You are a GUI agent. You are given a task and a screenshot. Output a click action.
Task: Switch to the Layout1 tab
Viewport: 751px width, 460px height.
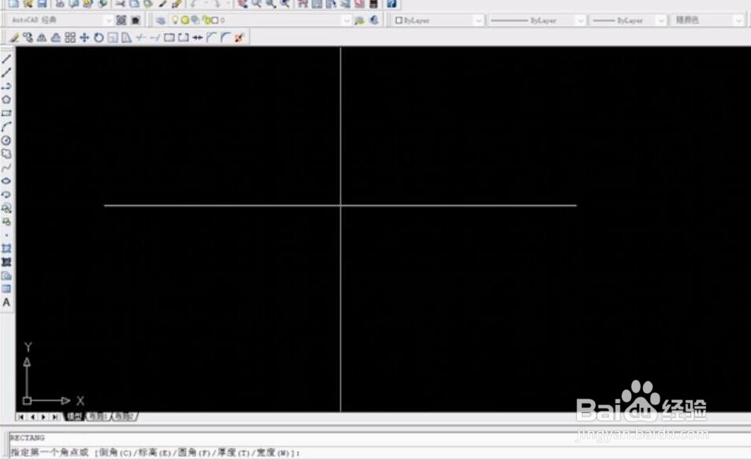click(x=99, y=417)
